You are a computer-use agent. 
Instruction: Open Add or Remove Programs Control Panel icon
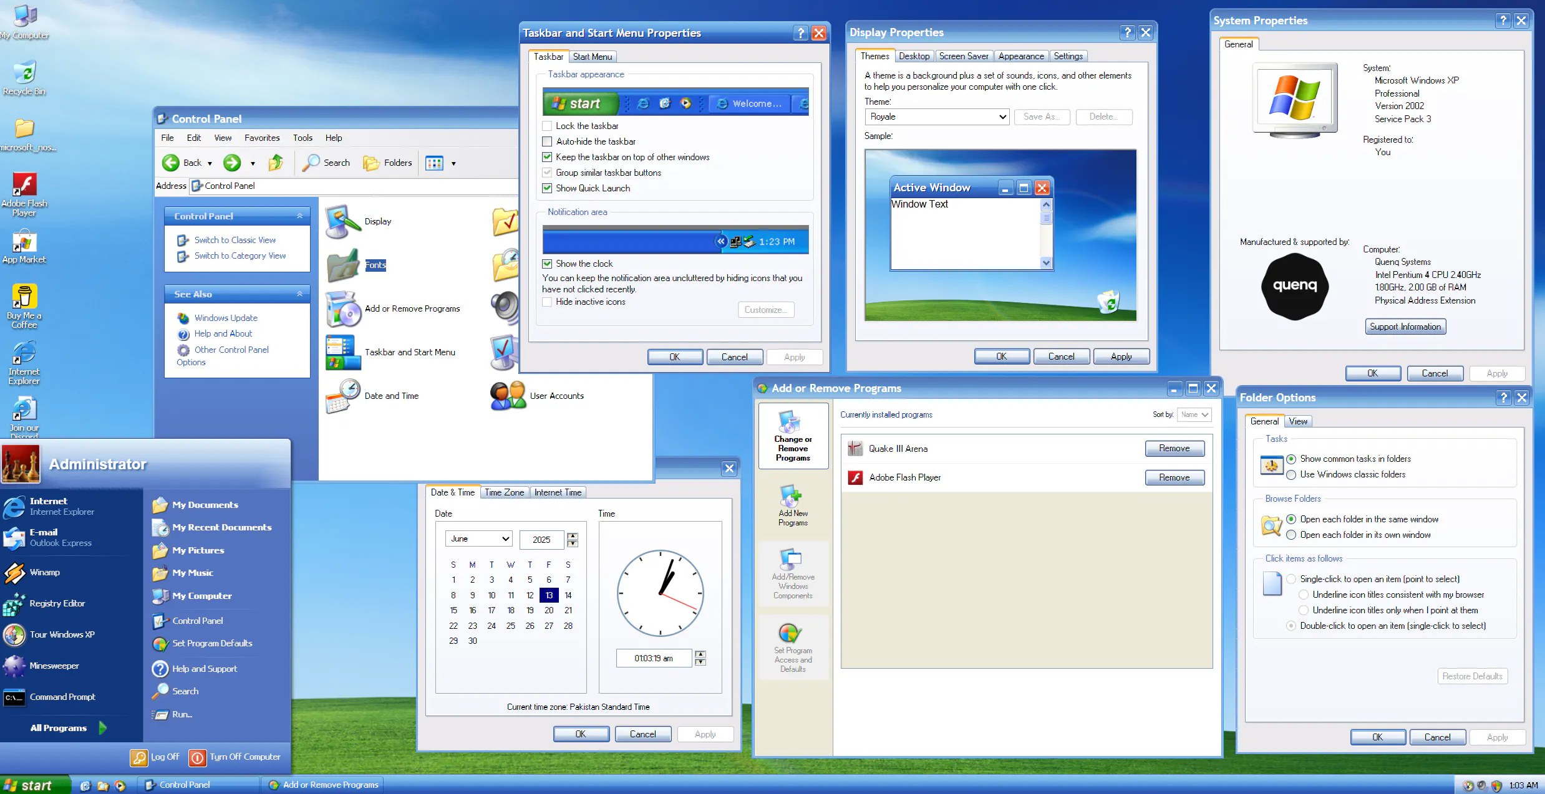342,309
